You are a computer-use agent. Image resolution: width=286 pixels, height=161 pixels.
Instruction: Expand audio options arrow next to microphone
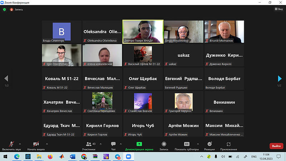[x=20, y=143]
